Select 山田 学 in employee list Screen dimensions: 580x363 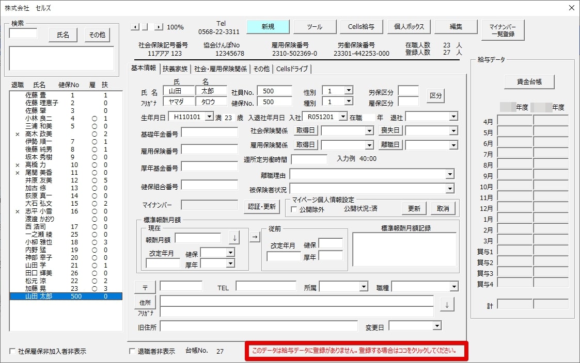point(66,265)
